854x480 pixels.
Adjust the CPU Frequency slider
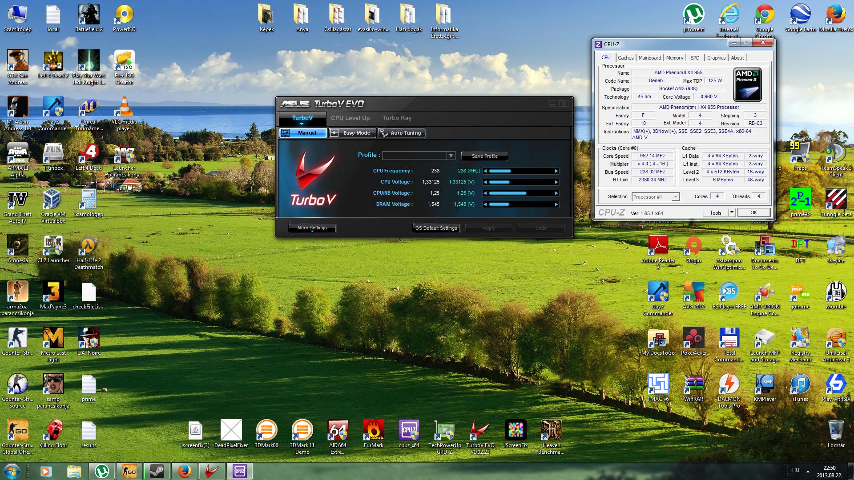click(521, 171)
